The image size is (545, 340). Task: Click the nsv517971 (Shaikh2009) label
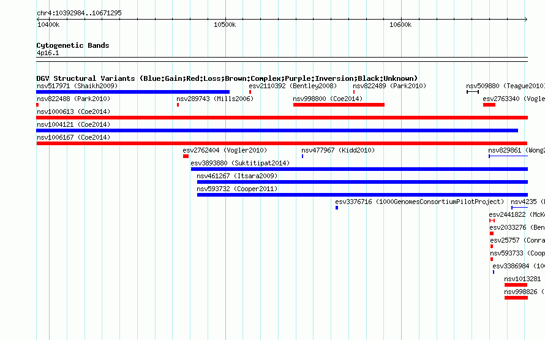coord(77,86)
